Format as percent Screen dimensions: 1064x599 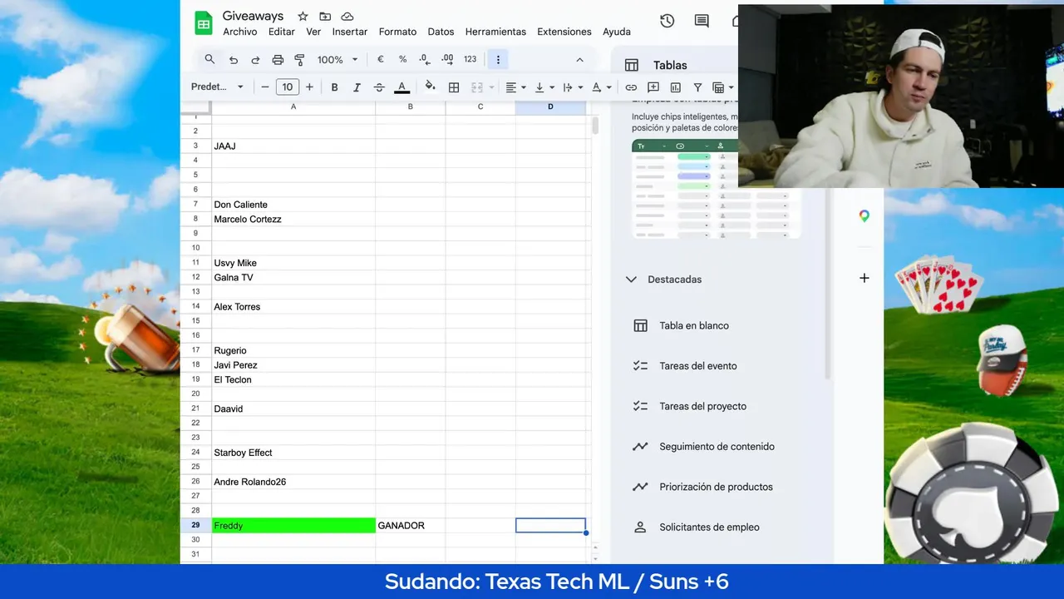402,60
